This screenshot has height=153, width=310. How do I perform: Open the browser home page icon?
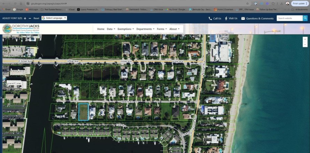(x=21, y=3)
